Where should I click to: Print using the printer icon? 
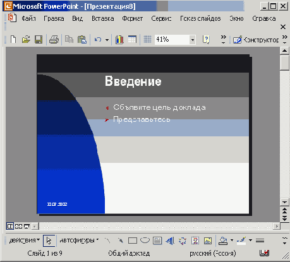pyautogui.click(x=54, y=39)
